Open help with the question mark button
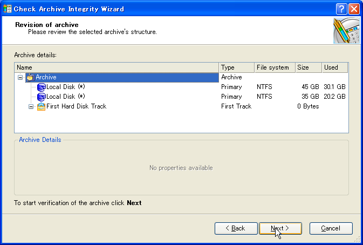 point(341,9)
